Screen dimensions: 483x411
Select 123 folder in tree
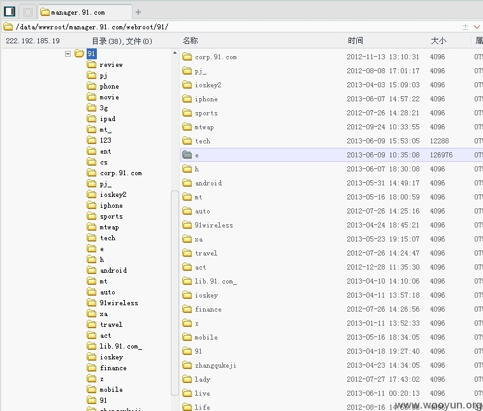tap(105, 140)
